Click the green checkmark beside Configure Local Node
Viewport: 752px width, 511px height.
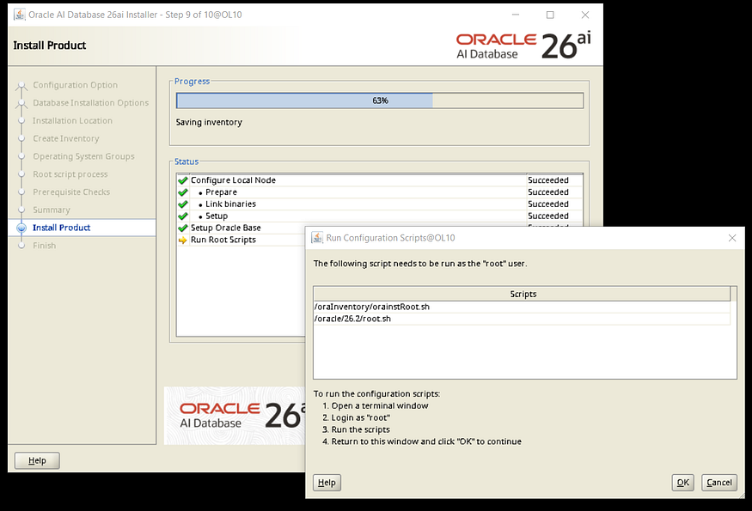tap(183, 180)
